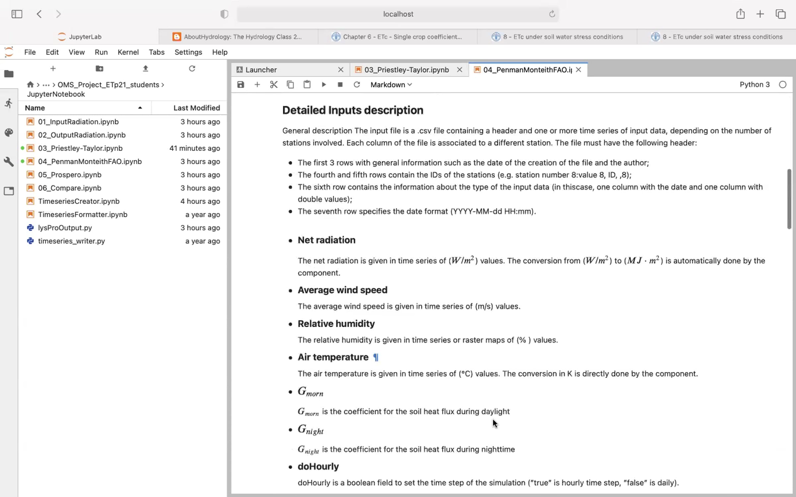Viewport: 796px width, 497px height.
Task: Switch to the 03_Priestley-Taylor.ipynb tab
Action: 406,70
